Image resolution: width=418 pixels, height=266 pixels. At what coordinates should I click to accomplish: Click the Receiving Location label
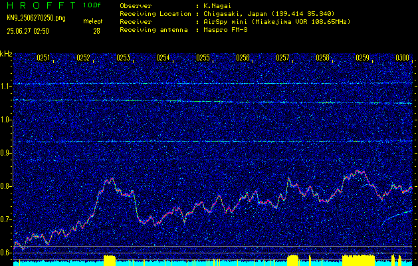[156, 14]
